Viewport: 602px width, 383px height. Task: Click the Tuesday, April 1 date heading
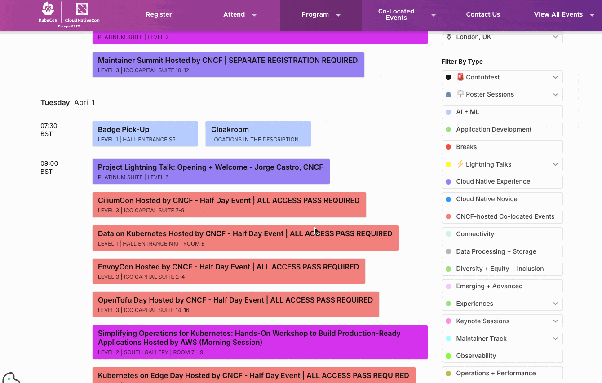67,102
